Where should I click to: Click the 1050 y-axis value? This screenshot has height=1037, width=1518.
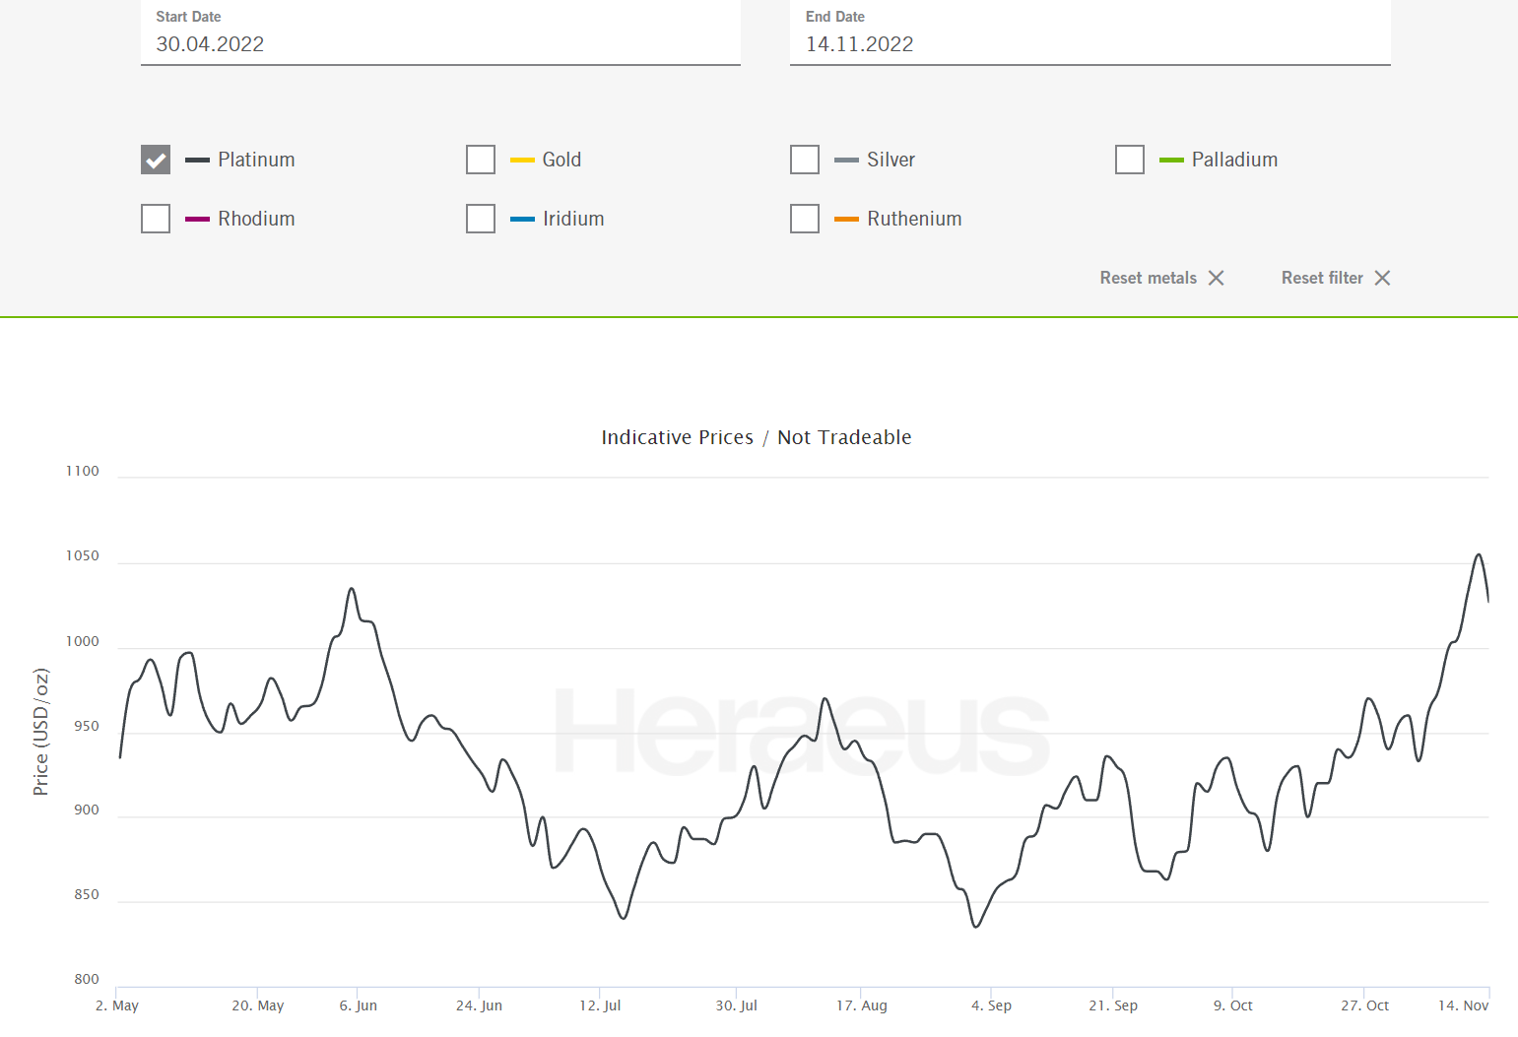[x=83, y=555]
